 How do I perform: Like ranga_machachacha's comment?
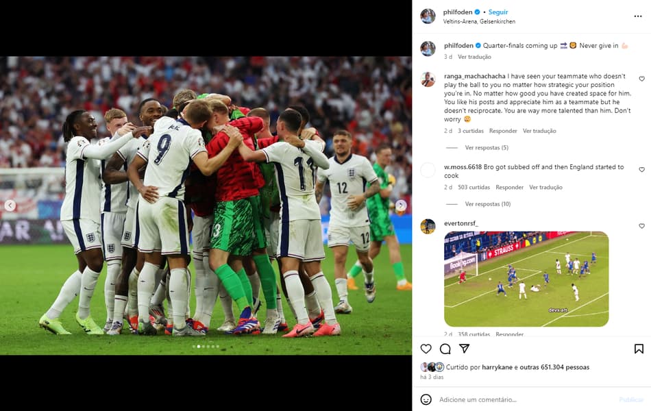tap(641, 79)
